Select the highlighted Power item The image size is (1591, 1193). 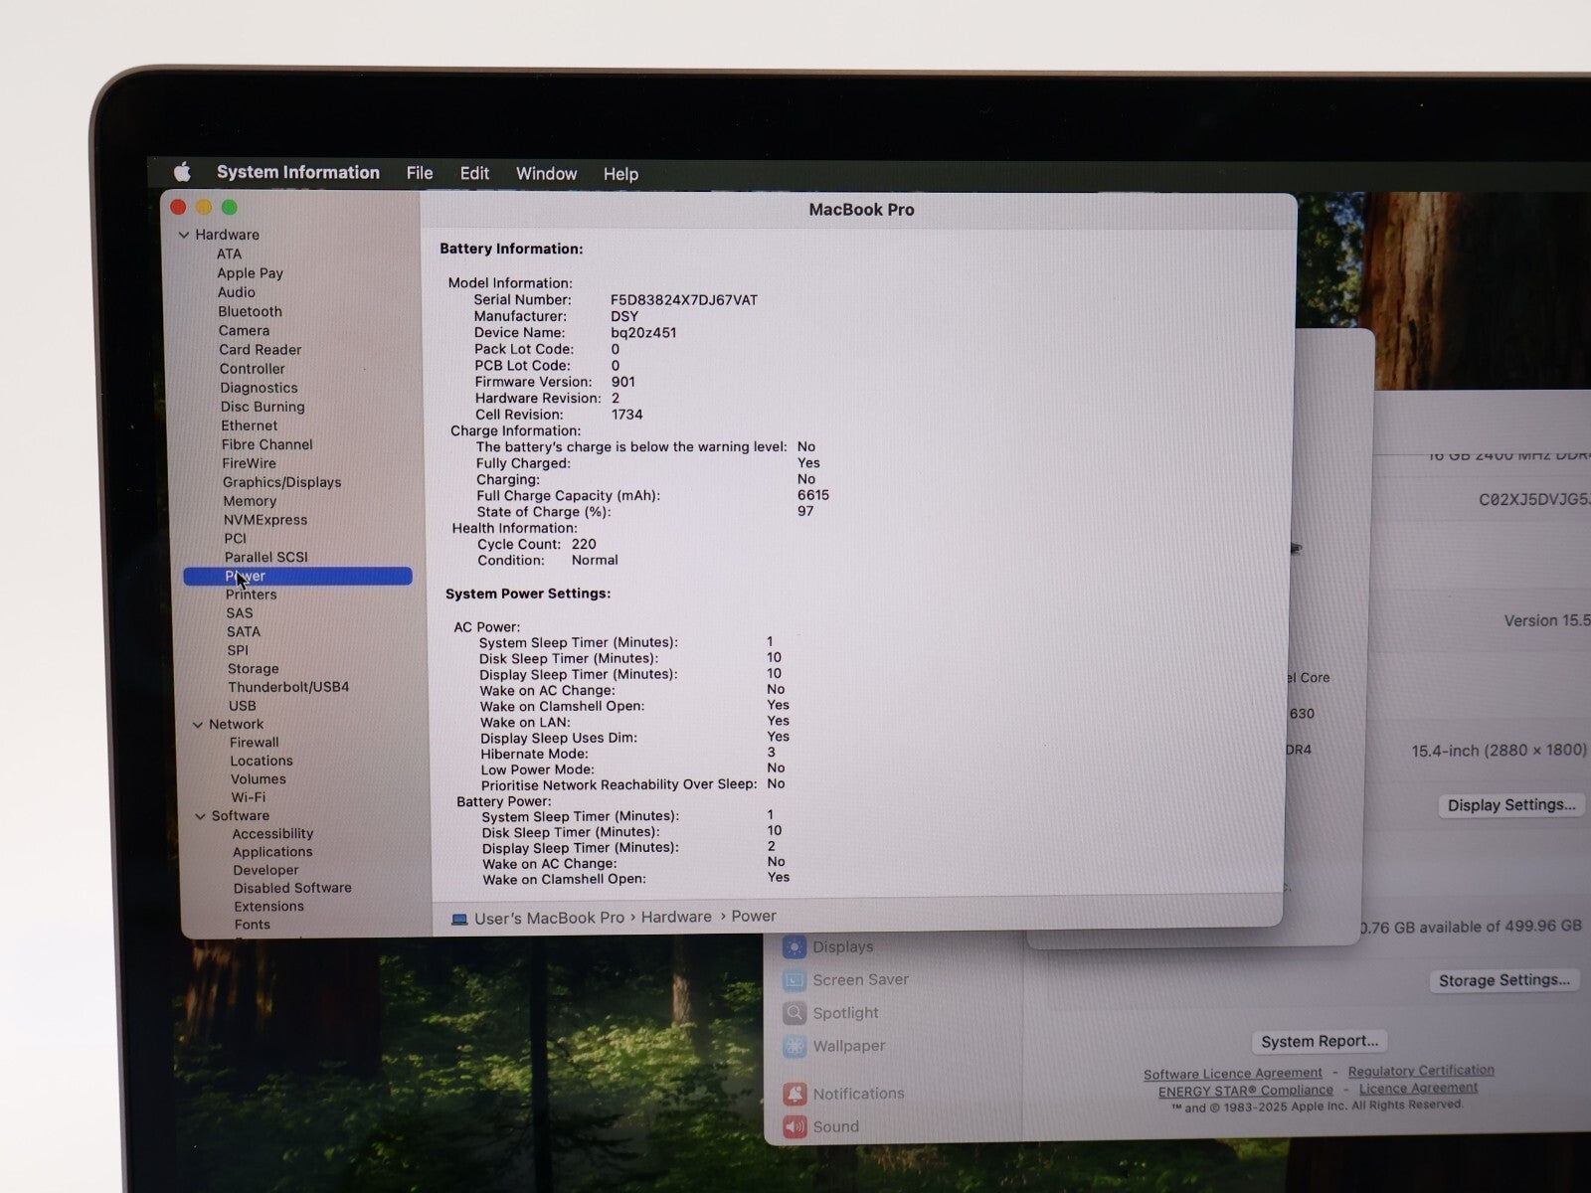pos(298,576)
